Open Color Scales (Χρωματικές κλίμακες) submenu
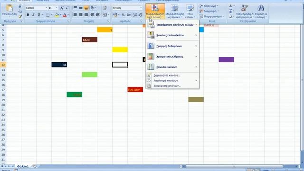Viewport: 304px width, 171px height. point(172,57)
